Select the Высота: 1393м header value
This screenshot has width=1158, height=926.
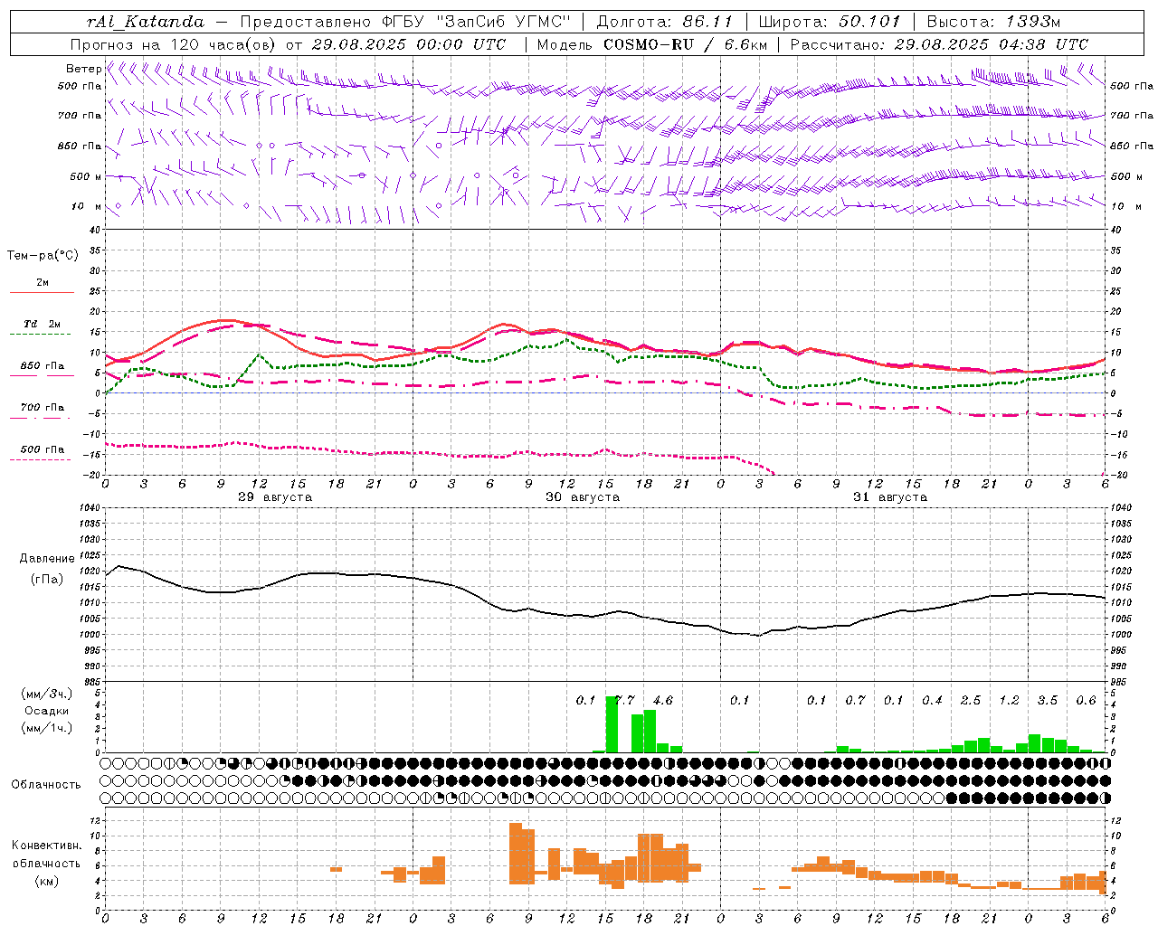993,22
